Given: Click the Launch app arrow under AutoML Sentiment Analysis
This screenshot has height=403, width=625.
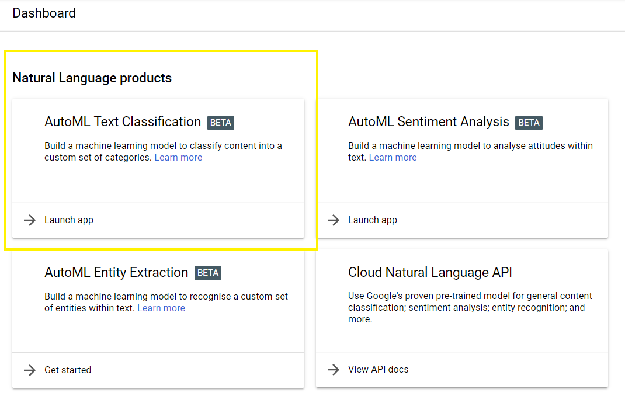Looking at the screenshot, I should (x=333, y=220).
